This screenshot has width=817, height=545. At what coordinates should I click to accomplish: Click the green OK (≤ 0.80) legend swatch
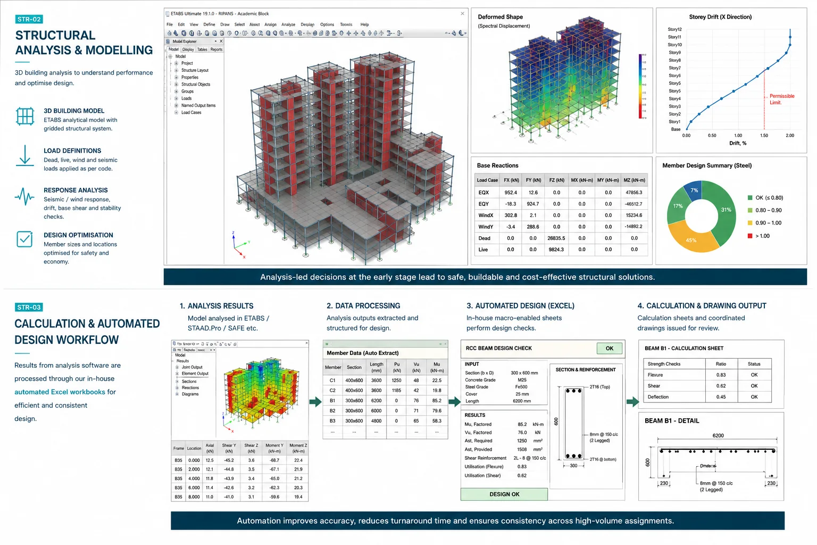(750, 198)
